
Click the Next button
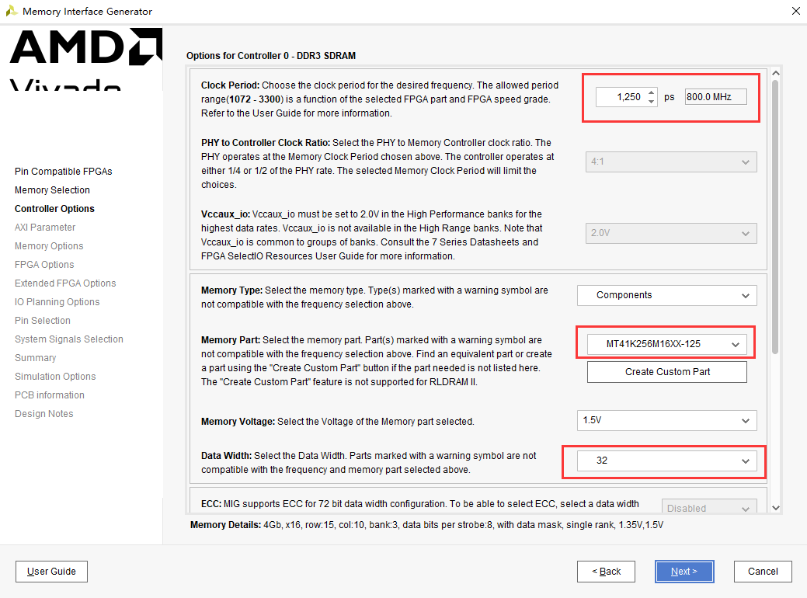point(684,572)
